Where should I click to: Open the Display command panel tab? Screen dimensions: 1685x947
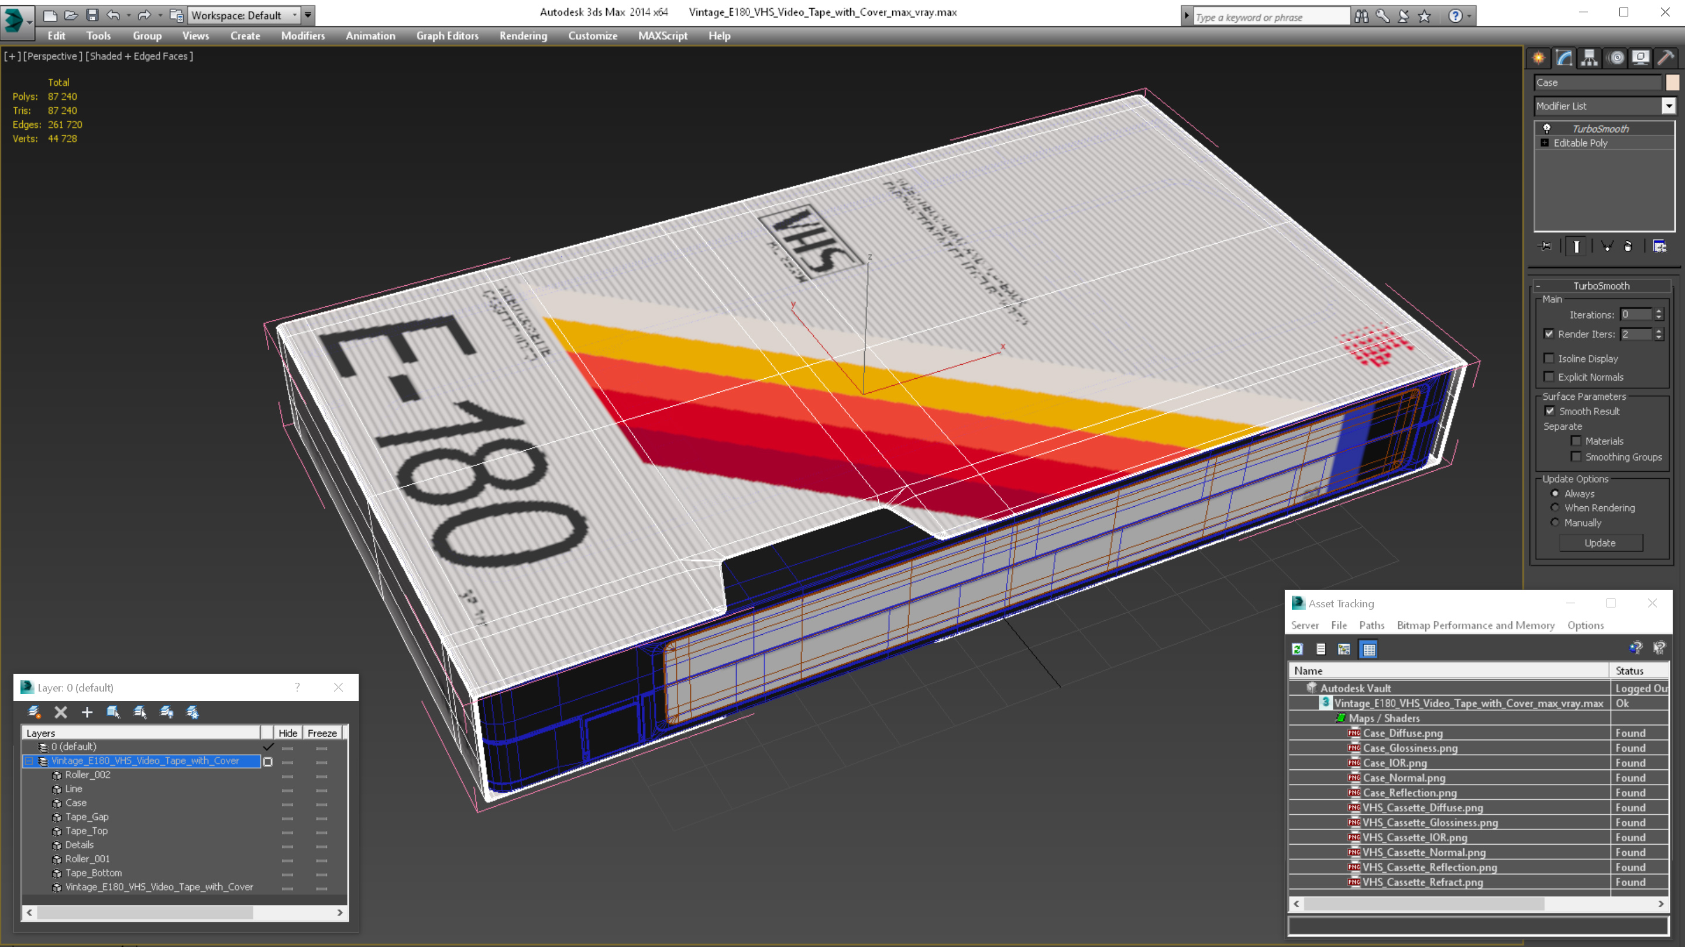pos(1641,58)
